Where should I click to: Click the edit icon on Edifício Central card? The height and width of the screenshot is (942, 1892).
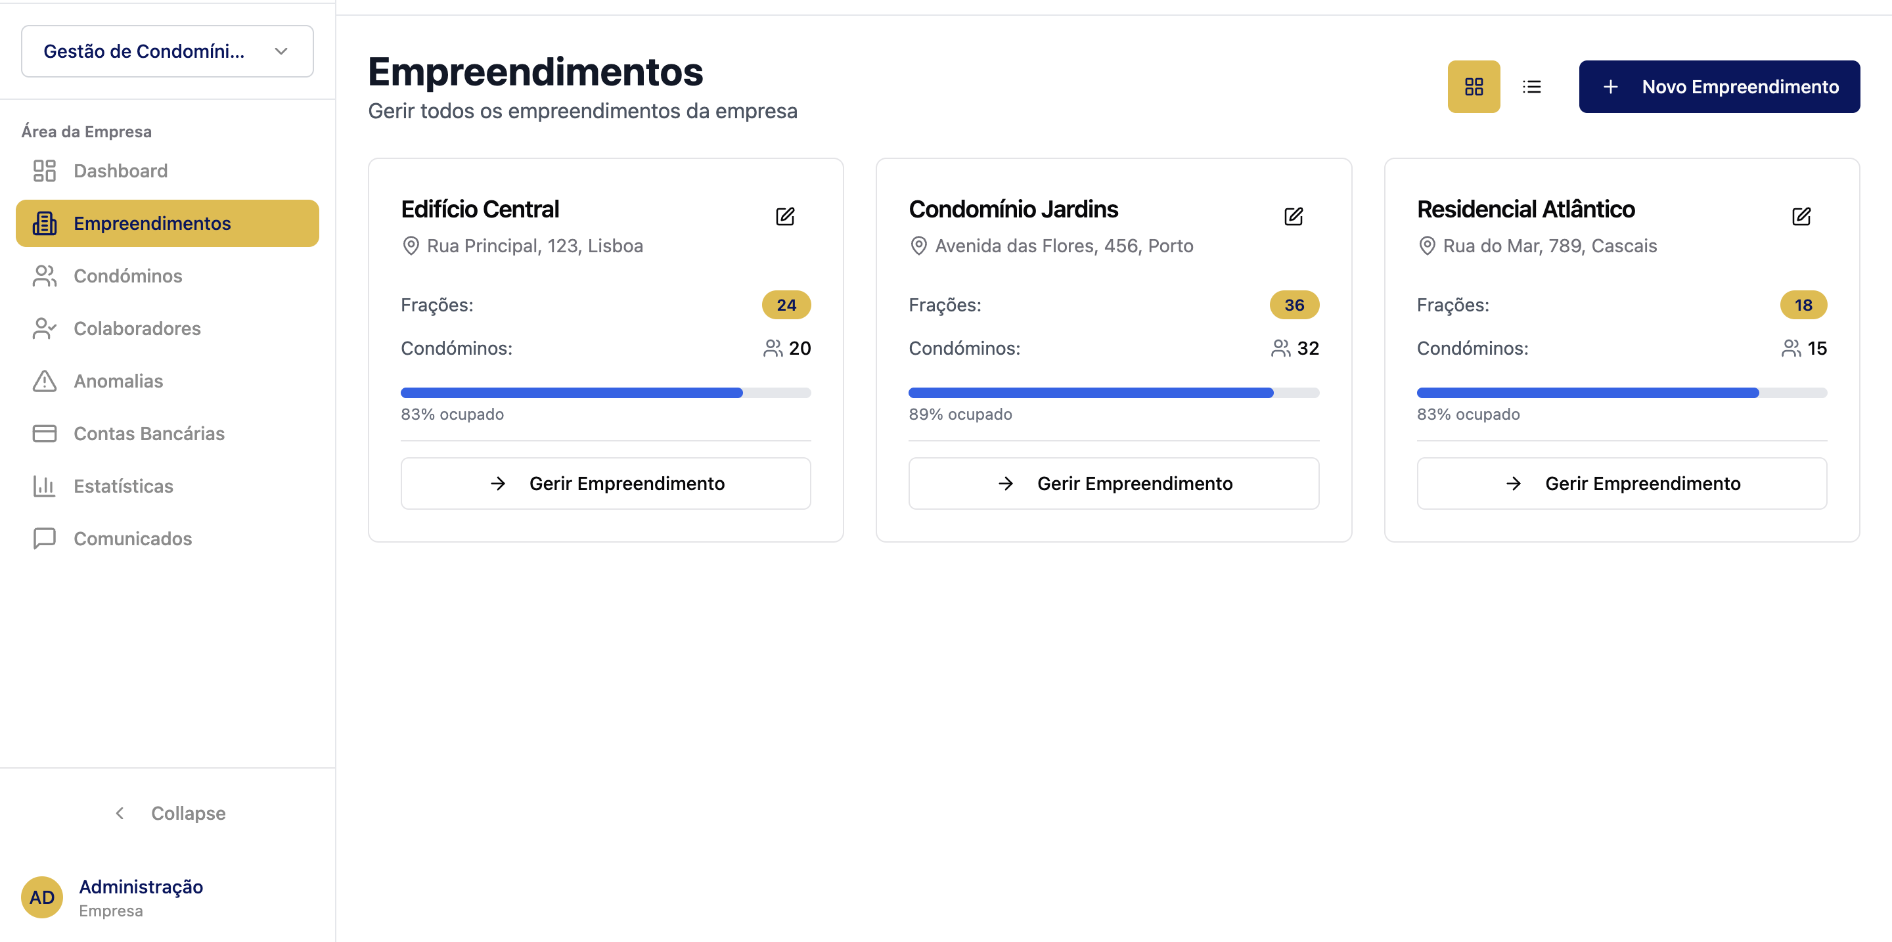click(x=785, y=217)
